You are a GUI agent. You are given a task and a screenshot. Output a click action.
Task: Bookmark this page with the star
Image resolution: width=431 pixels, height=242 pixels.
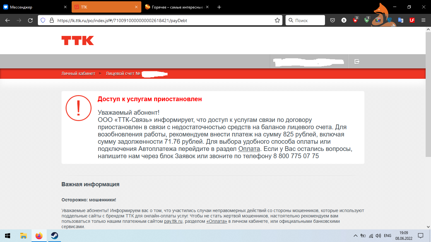(x=277, y=20)
